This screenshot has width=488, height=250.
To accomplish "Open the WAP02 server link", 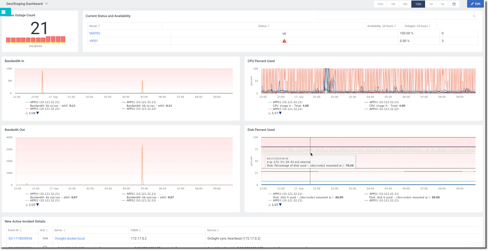I will pos(95,33).
